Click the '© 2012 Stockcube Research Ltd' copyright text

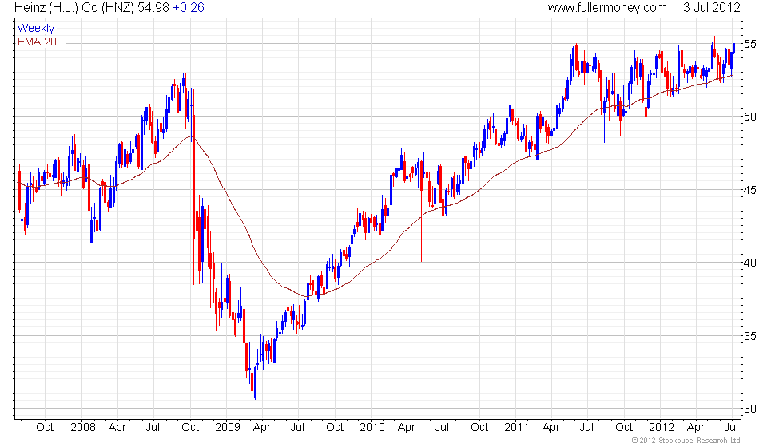coord(686,441)
